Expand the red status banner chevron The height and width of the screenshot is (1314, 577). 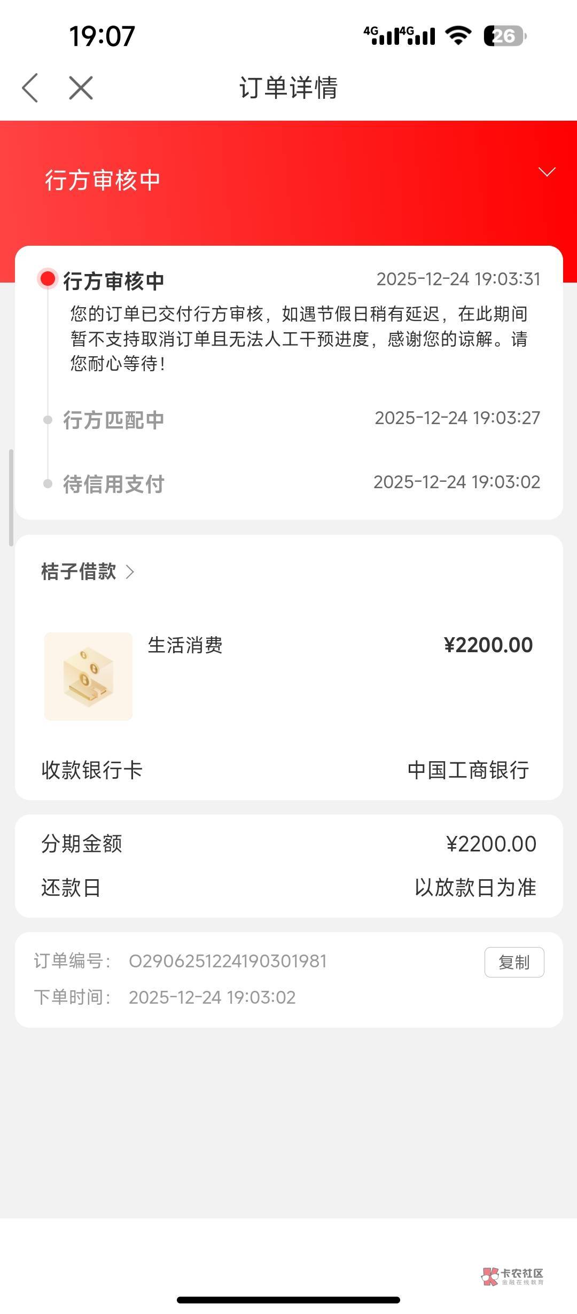(x=547, y=171)
